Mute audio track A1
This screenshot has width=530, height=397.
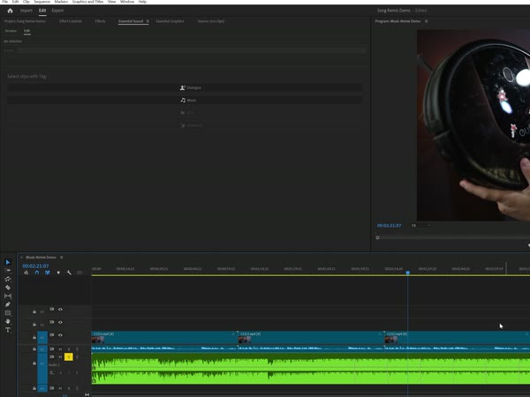click(x=60, y=349)
